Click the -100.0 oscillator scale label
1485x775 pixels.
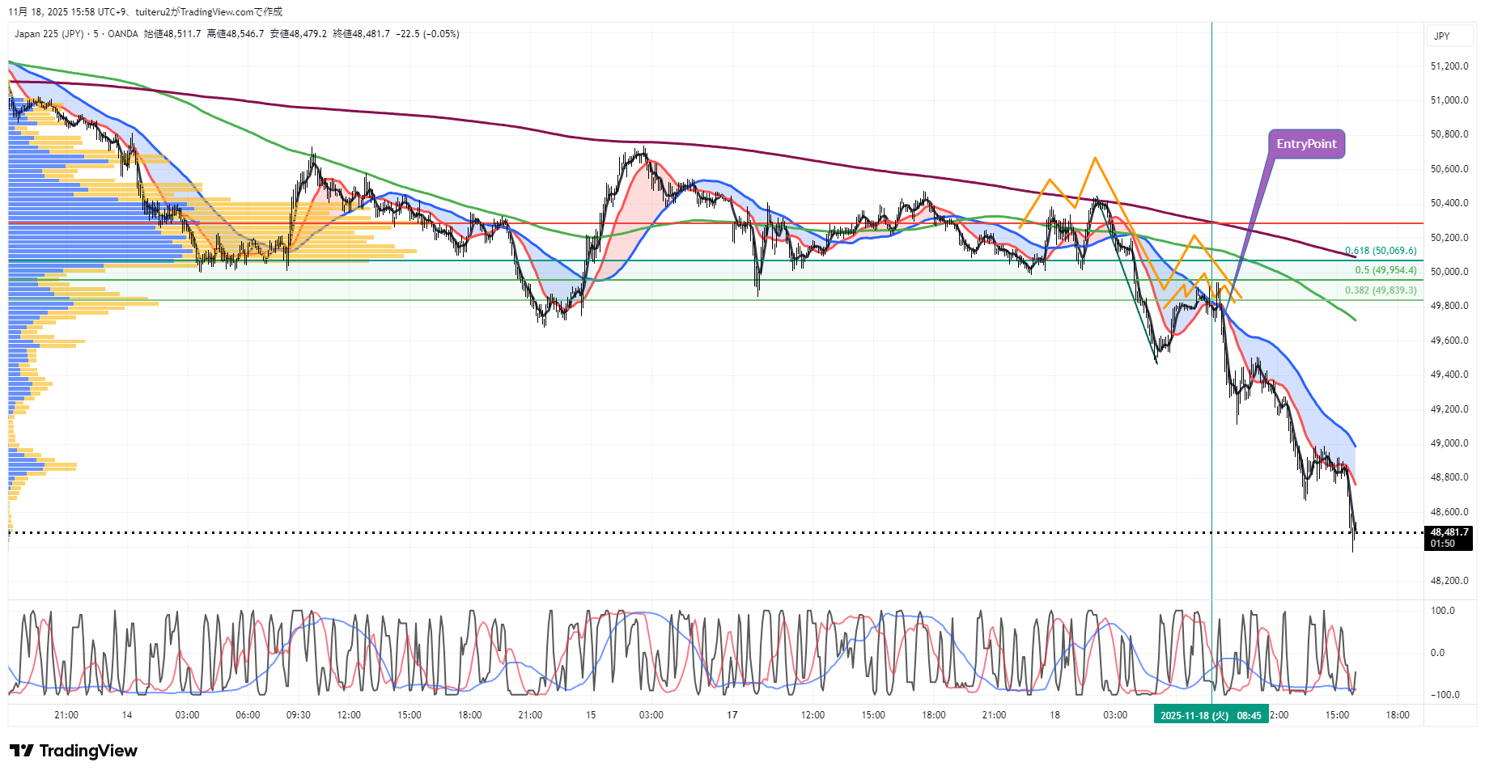coord(1445,695)
